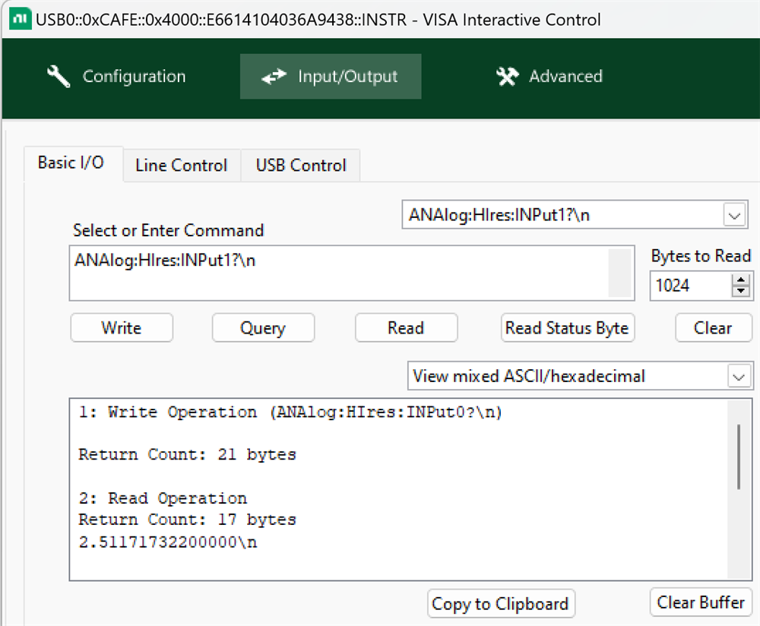Click the Select or Enter Command label
760x626 pixels.
[x=168, y=231]
